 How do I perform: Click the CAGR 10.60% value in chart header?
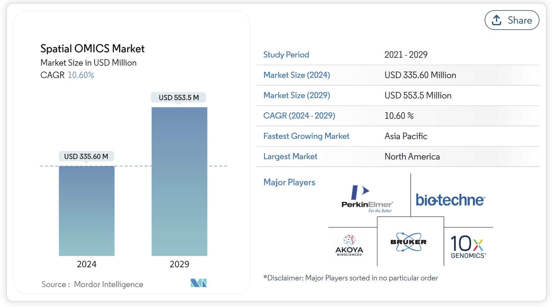click(x=81, y=75)
